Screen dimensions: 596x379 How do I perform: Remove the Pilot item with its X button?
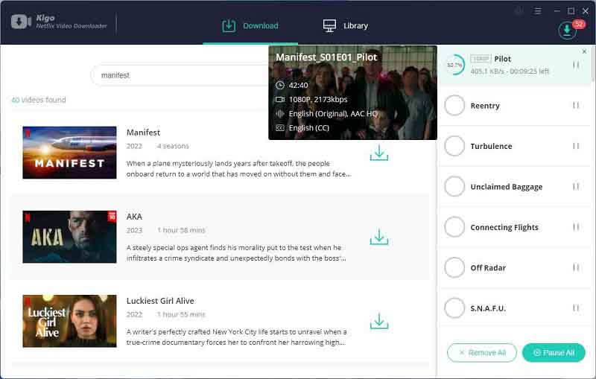584,51
